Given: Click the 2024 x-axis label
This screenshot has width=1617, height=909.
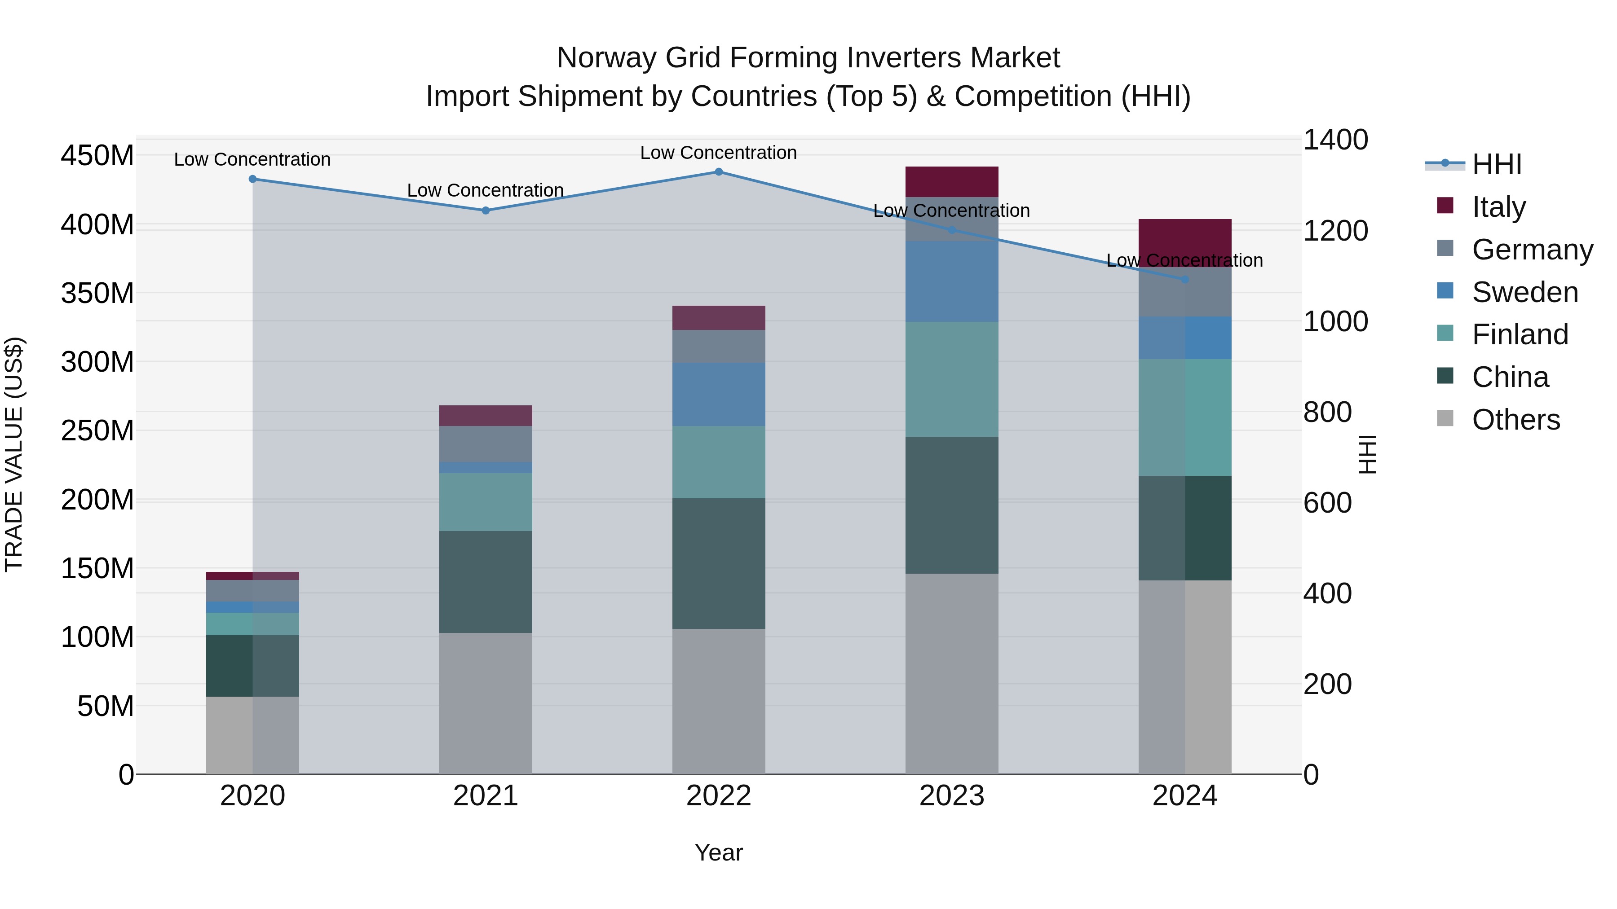Looking at the screenshot, I should click(x=1185, y=796).
